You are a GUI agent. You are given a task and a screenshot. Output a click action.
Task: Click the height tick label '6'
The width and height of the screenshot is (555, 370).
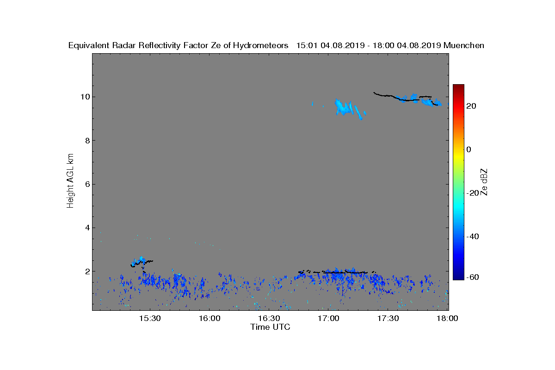pos(87,184)
